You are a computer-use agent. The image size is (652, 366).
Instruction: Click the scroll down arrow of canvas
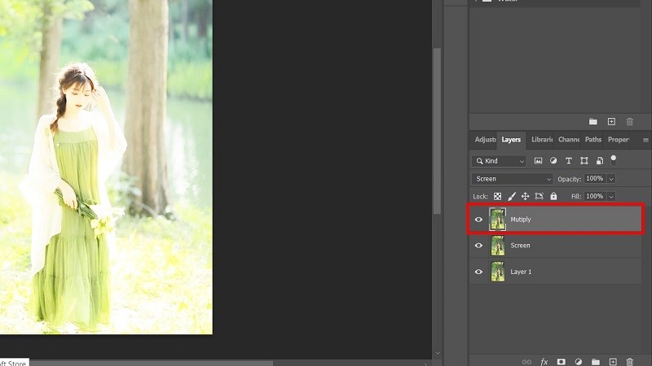pos(438,354)
